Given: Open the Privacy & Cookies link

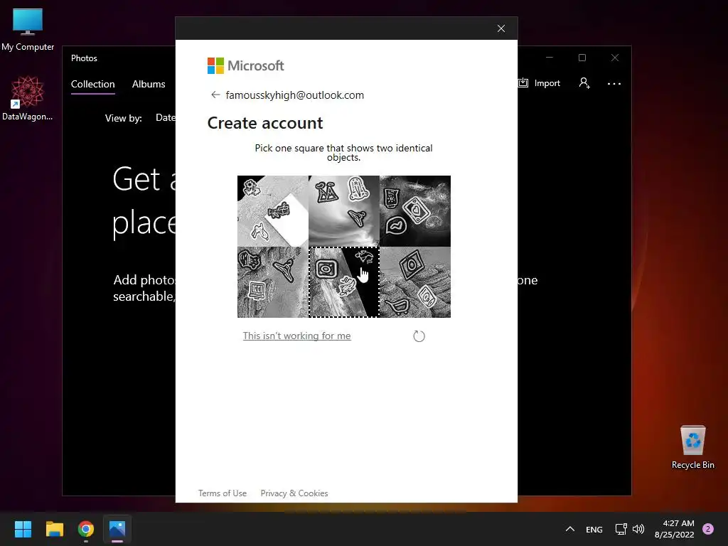Looking at the screenshot, I should pyautogui.click(x=294, y=493).
